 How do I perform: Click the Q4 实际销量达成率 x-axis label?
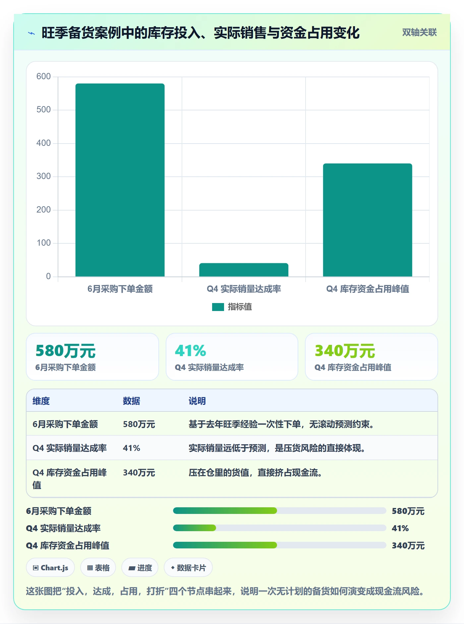[244, 289]
